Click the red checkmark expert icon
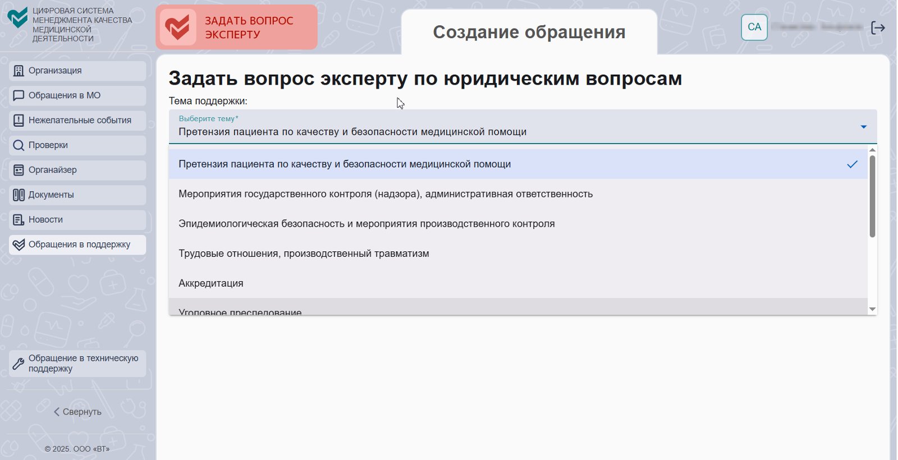 click(178, 27)
